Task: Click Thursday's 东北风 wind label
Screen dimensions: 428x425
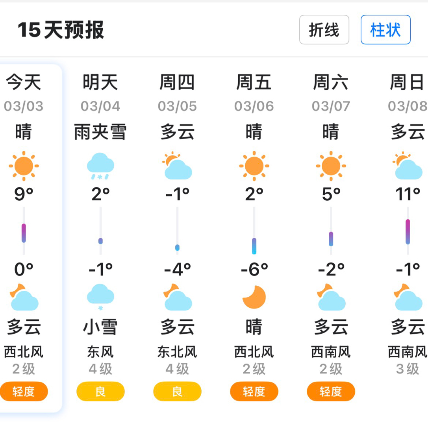Action: tap(177, 351)
